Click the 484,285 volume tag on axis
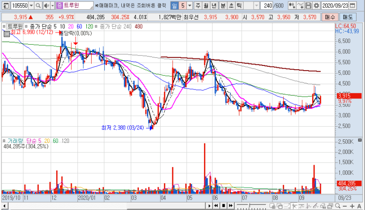 (349, 184)
